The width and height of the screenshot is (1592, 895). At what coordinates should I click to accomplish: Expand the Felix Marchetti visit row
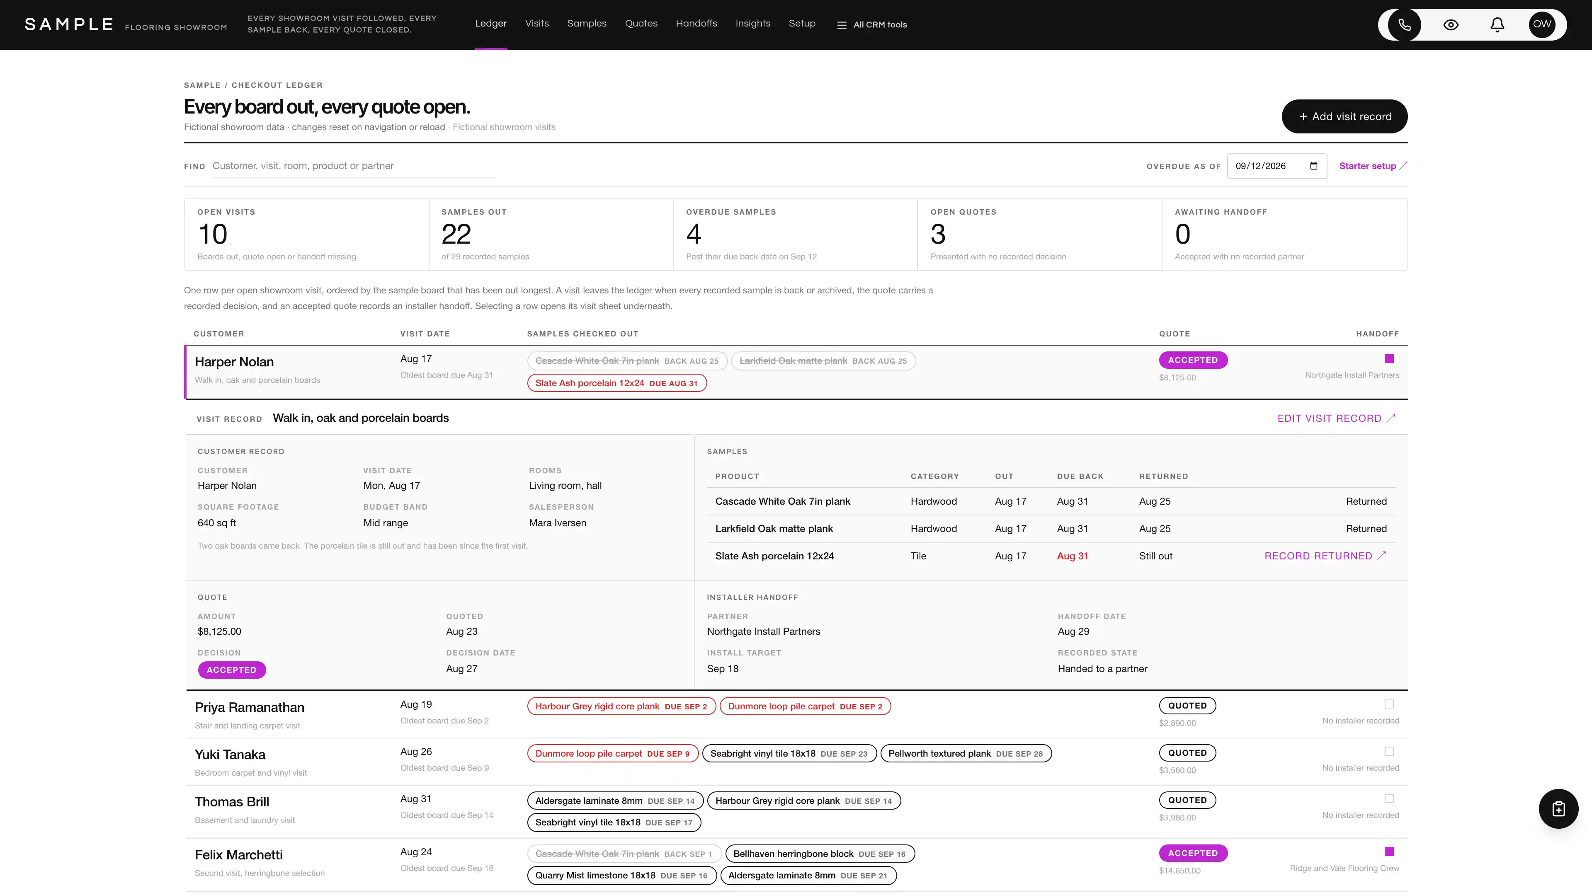coord(796,865)
